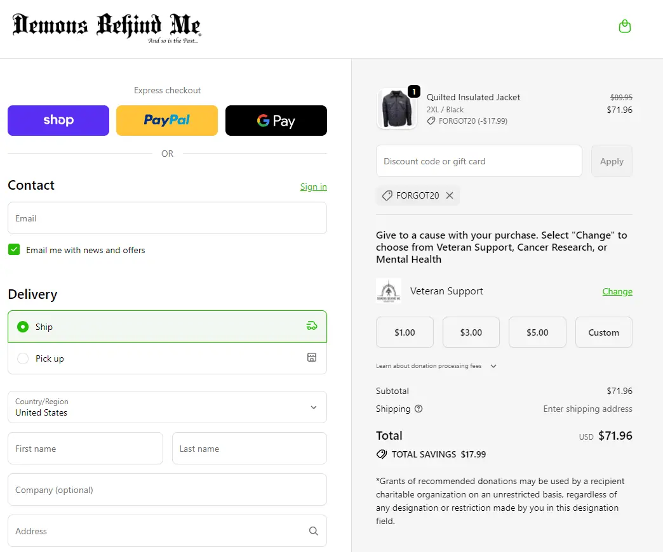Open the Country/Region dropdown
This screenshot has height=552, width=663.
click(167, 407)
